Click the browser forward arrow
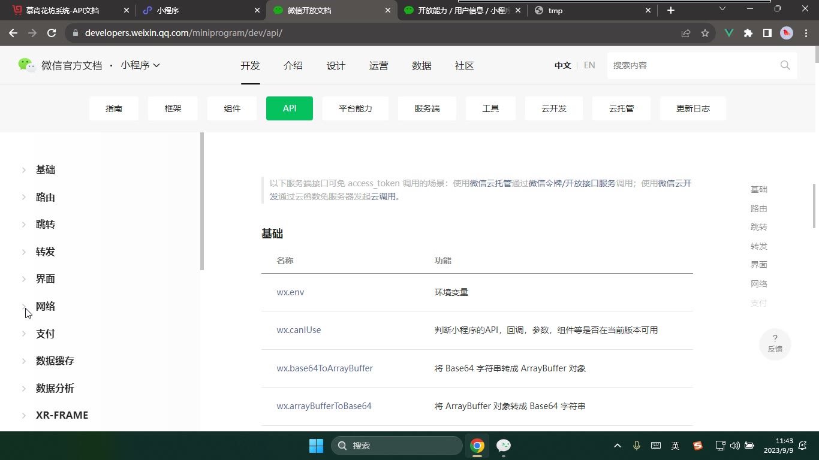Image resolution: width=819 pixels, height=460 pixels. (x=32, y=33)
